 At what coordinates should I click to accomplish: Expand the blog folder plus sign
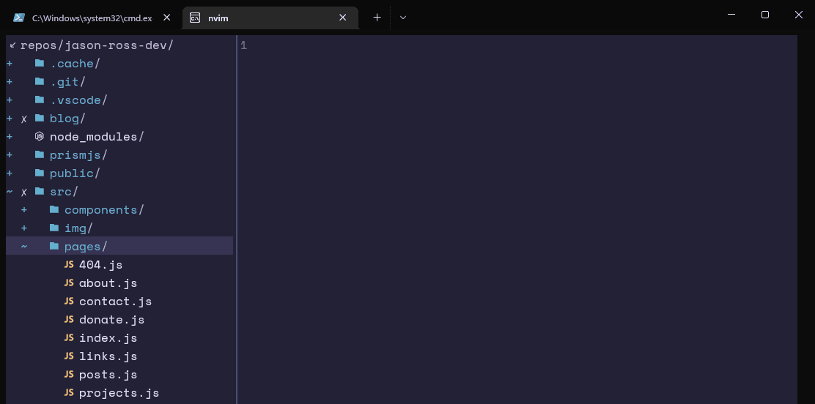tap(10, 119)
